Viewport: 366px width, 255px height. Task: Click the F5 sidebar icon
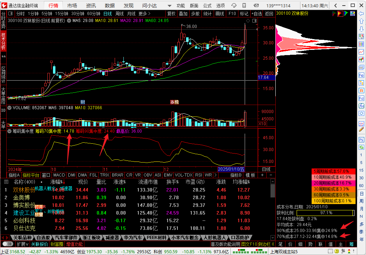point(361,140)
